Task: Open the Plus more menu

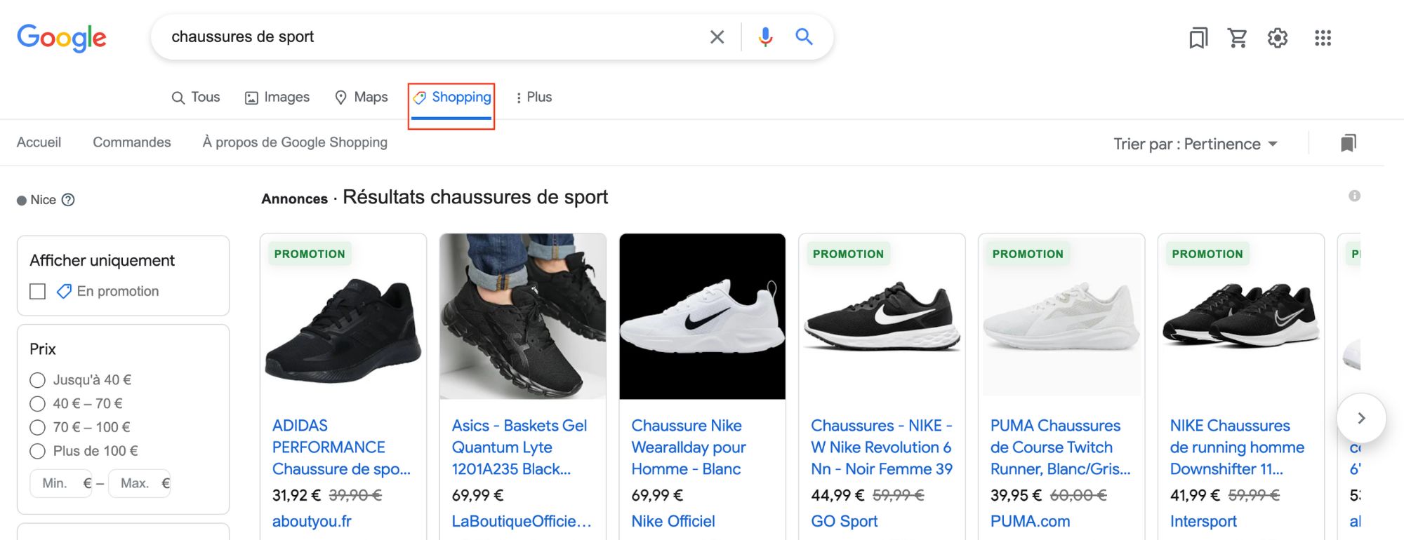Action: (534, 97)
